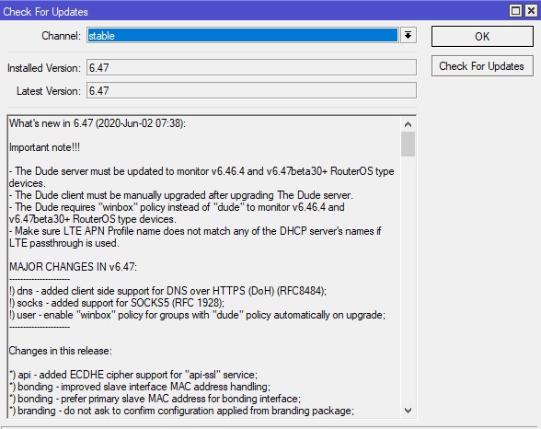Click "Changes in this release:" text

pyautogui.click(x=61, y=351)
